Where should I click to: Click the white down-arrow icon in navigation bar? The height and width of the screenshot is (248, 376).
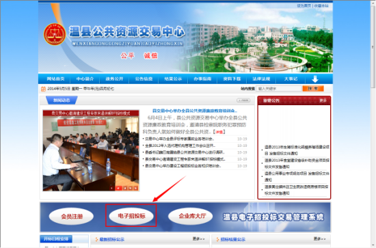click(315, 79)
